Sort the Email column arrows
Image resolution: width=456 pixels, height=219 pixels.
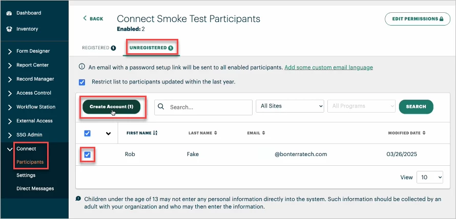[x=263, y=133]
